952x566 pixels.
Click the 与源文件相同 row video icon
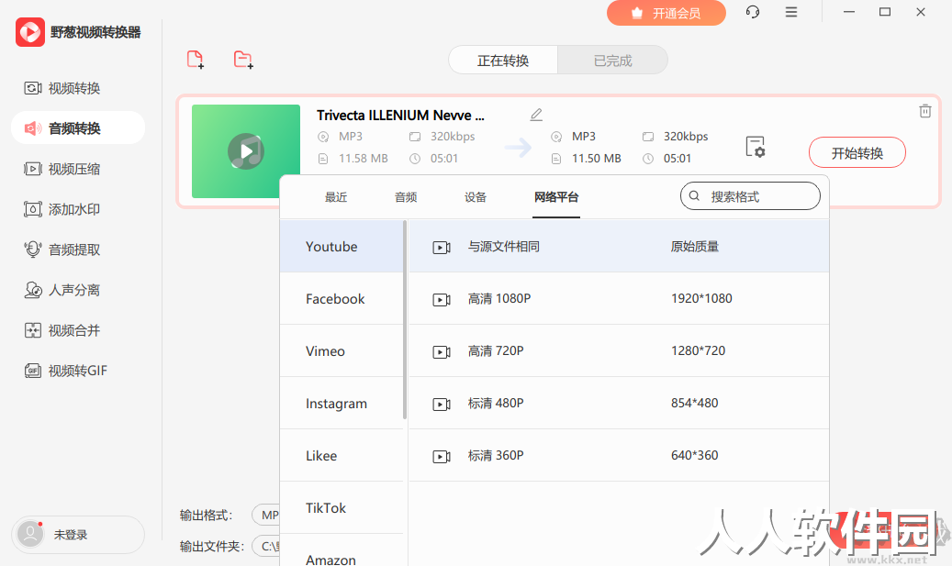point(442,248)
